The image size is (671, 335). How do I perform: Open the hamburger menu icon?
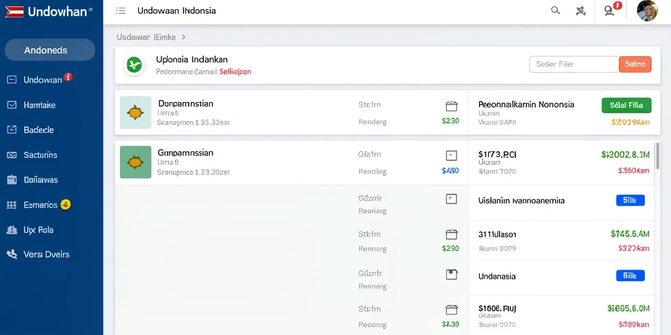coord(121,10)
